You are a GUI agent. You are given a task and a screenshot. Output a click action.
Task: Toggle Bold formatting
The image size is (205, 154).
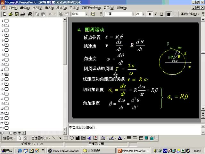coord(150,14)
